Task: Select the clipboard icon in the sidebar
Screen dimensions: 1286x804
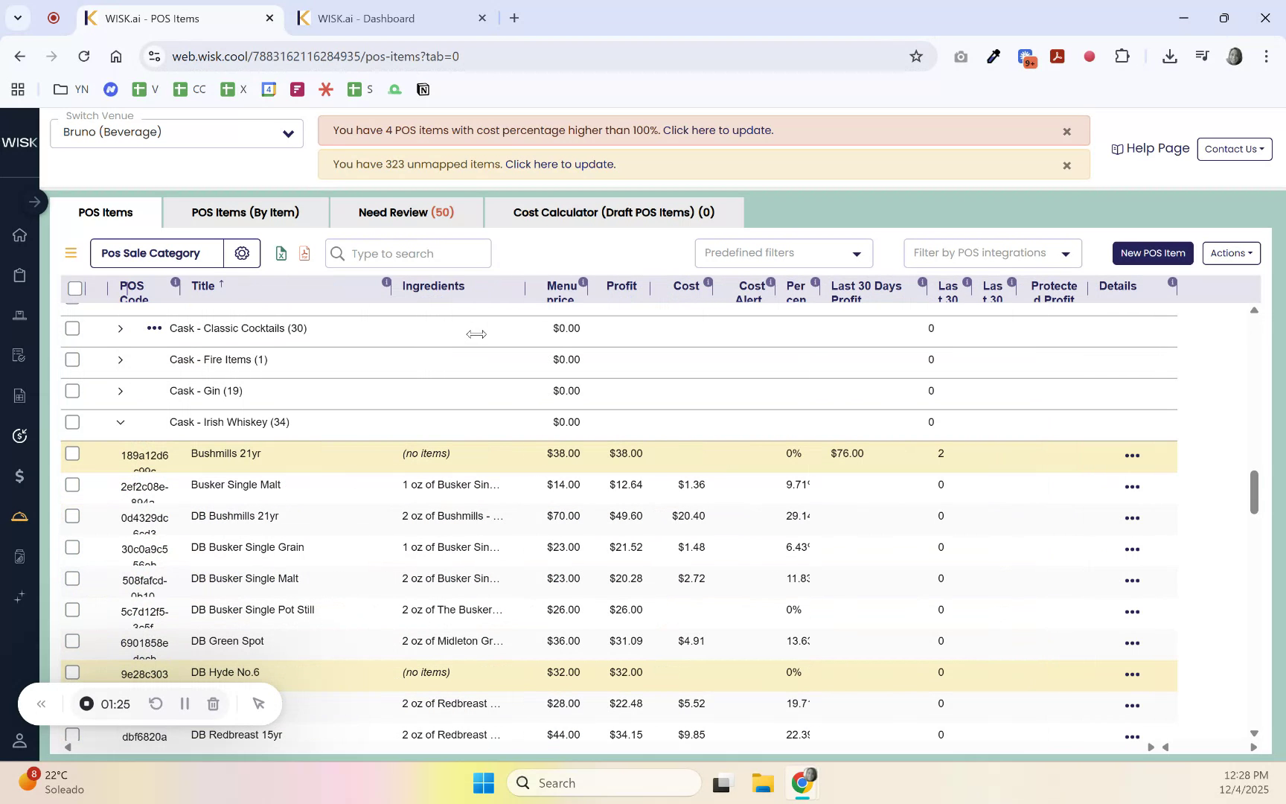Action: coord(19,275)
